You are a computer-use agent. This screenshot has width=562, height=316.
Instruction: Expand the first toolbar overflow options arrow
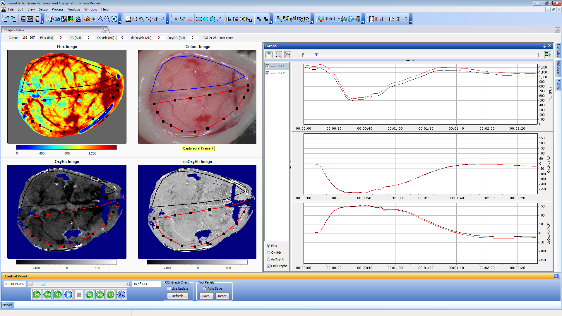[42, 22]
